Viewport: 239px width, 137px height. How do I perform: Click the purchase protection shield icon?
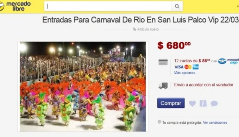click(160, 122)
